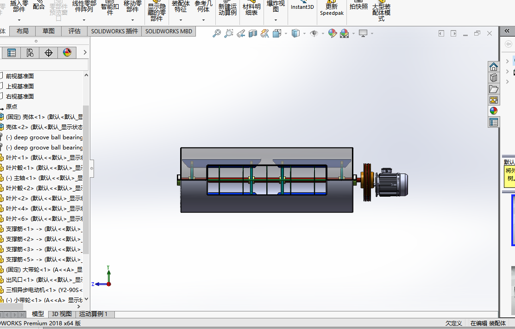Open the Custom Properties task pane icon
This screenshot has width=515, height=329.
pyautogui.click(x=494, y=122)
